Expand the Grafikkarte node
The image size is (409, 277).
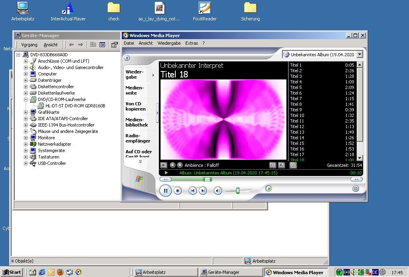pyautogui.click(x=26, y=112)
